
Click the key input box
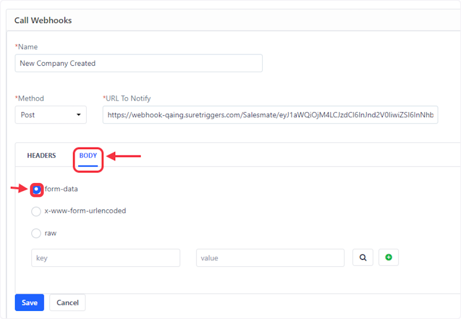pyautogui.click(x=106, y=258)
